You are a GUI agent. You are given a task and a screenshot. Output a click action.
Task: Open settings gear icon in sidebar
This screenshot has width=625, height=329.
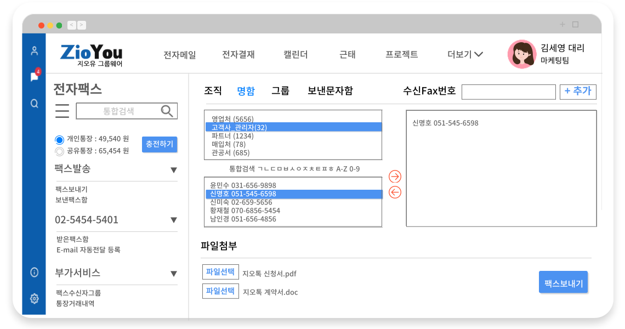point(35,299)
